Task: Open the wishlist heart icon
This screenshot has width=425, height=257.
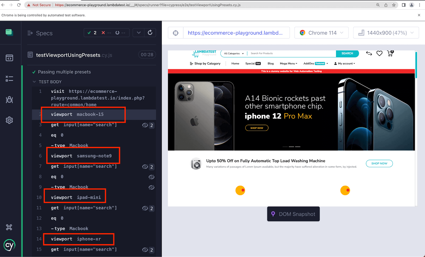Action: coord(379,53)
